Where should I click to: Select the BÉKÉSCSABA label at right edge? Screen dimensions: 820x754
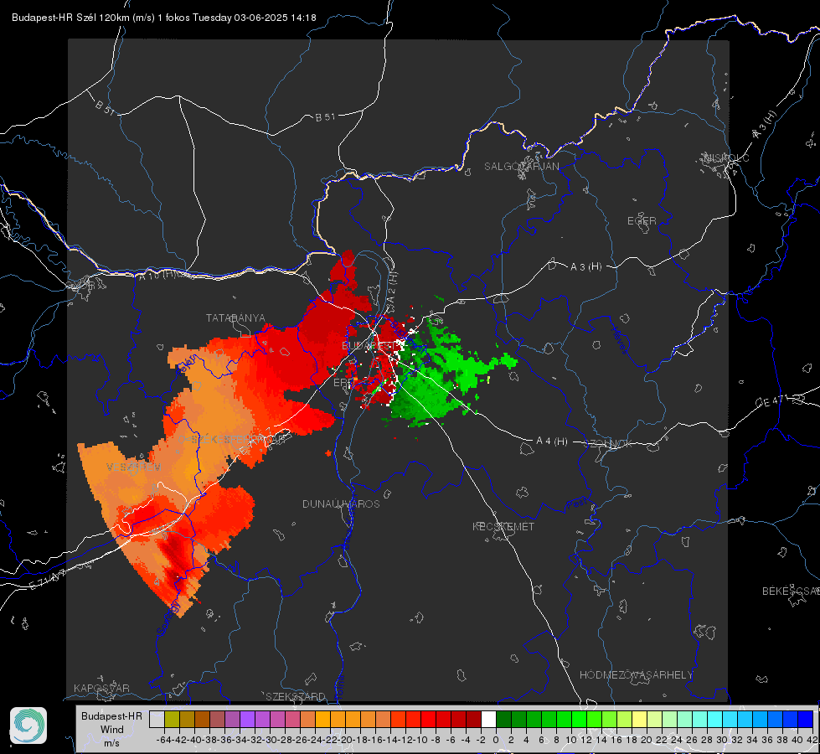pyautogui.click(x=791, y=591)
